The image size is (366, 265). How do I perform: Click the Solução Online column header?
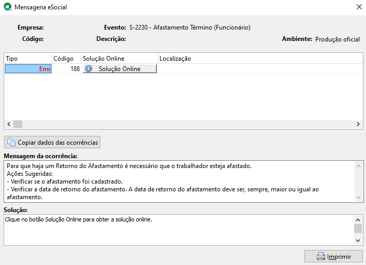[x=120, y=59]
